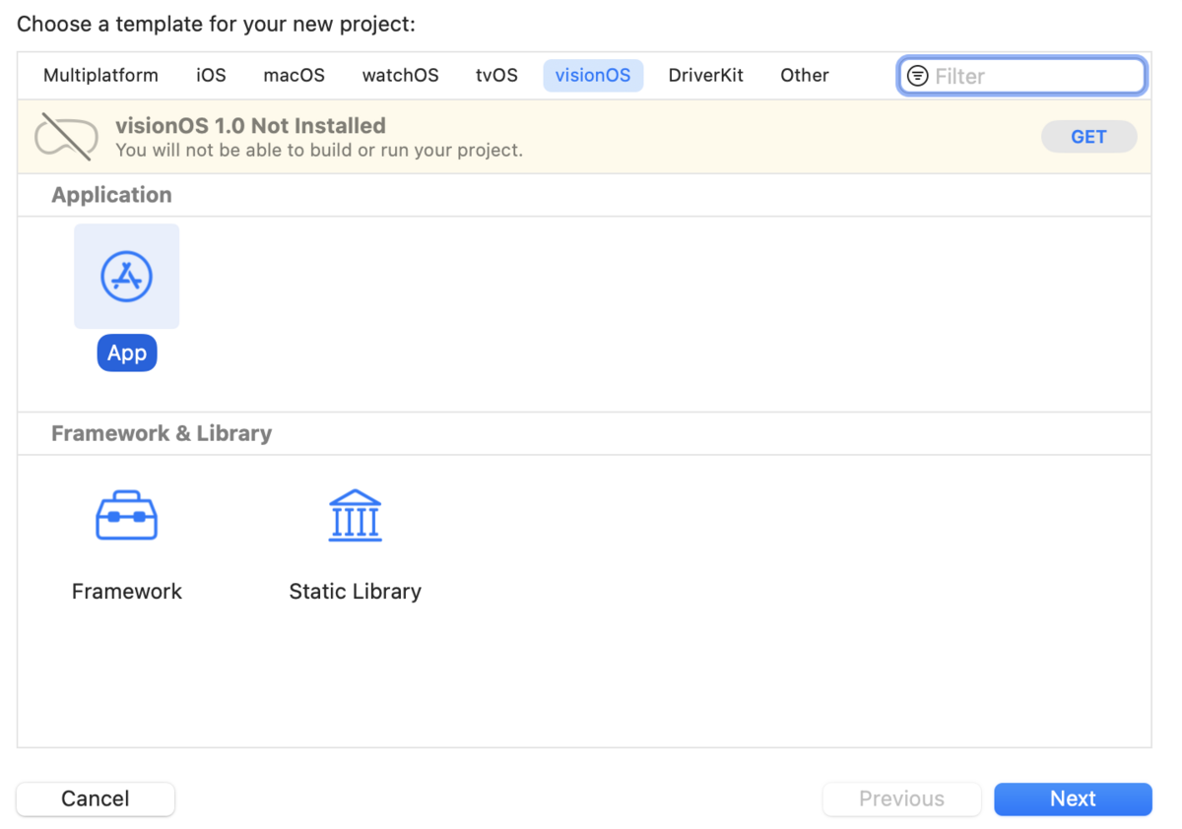Go to the Other tab
This screenshot has width=1182, height=829.
pyautogui.click(x=805, y=76)
